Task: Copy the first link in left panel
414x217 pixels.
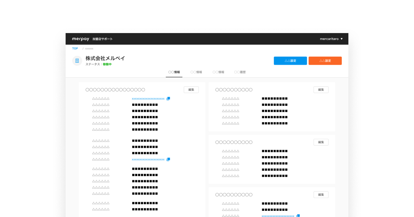Action: (168, 99)
